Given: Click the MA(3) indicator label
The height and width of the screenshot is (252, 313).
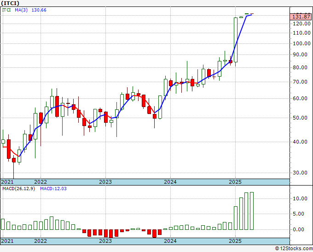Looking at the screenshot, I should coord(21,10).
